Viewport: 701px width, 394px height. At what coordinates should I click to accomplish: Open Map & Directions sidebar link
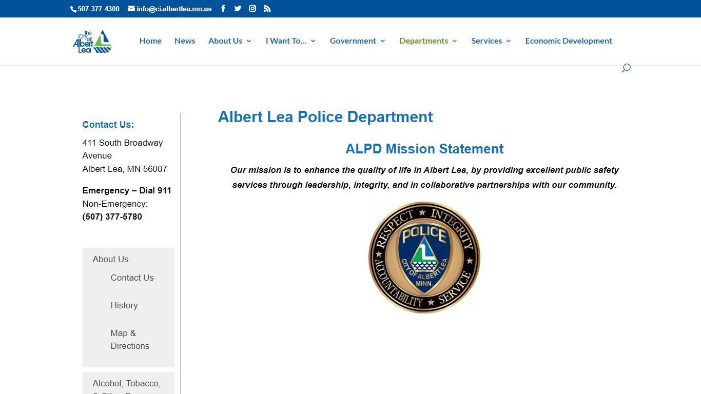click(x=130, y=339)
